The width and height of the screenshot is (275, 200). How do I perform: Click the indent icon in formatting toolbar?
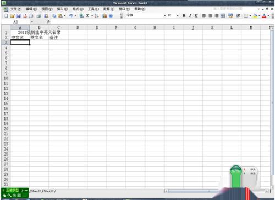click(238, 16)
